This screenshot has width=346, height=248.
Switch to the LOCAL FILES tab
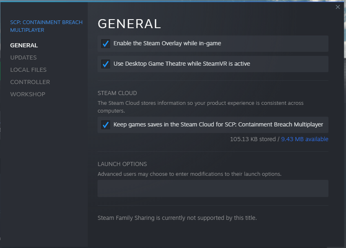coord(28,70)
